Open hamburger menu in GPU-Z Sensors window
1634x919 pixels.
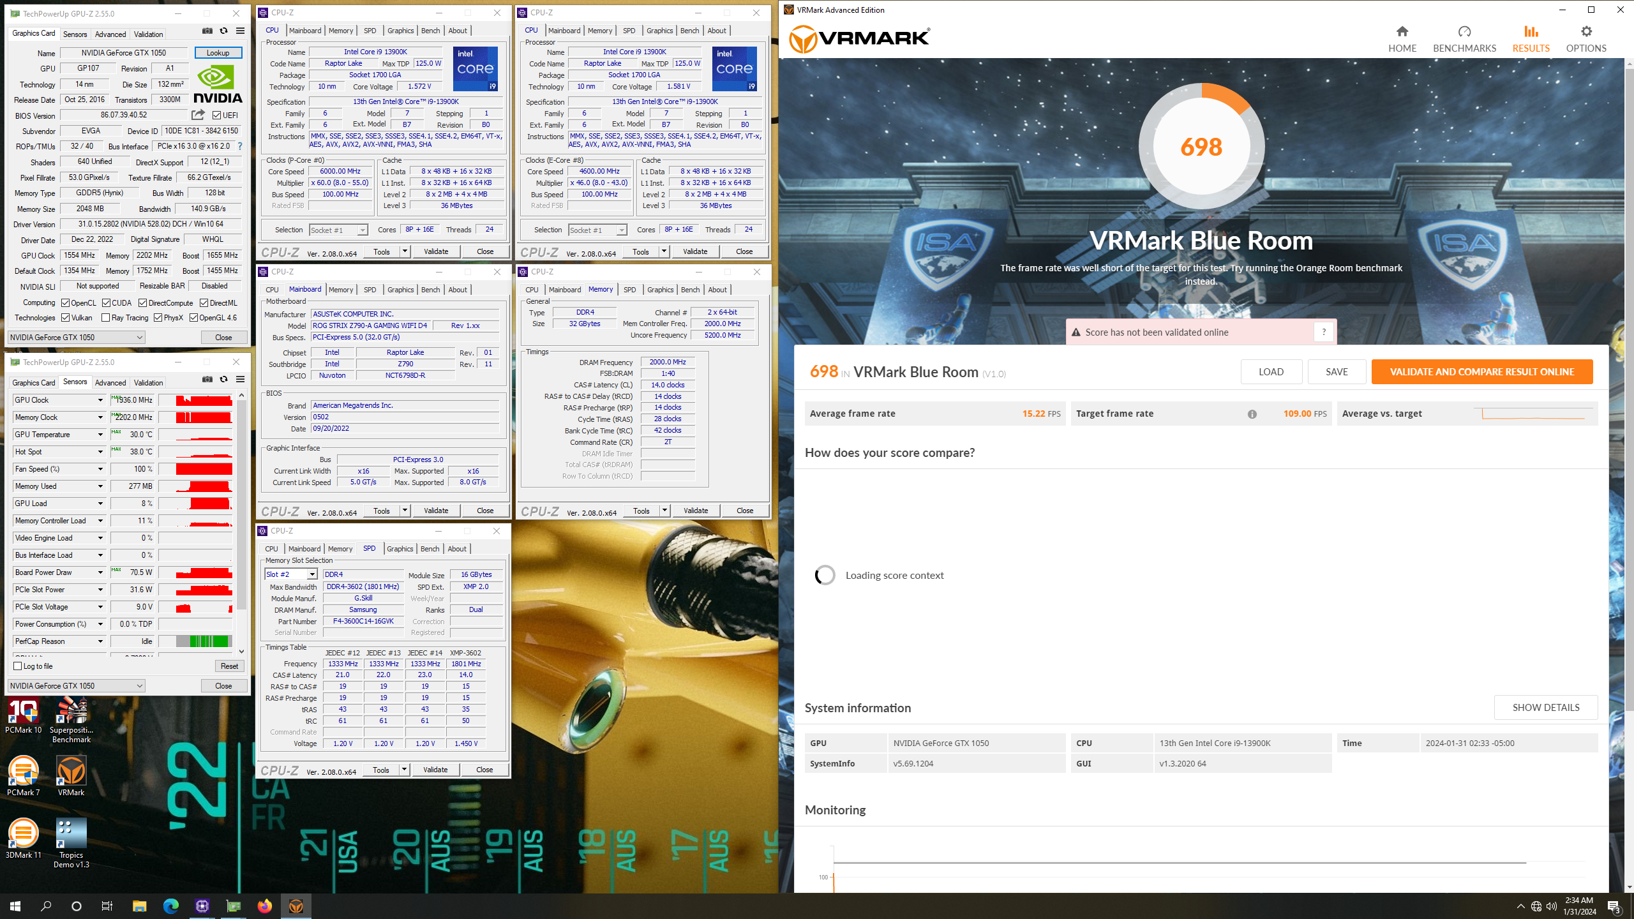click(240, 379)
